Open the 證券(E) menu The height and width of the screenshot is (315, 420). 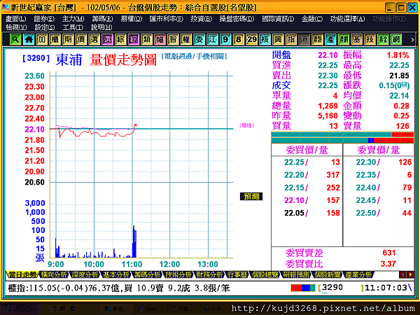pyautogui.click(x=44, y=19)
